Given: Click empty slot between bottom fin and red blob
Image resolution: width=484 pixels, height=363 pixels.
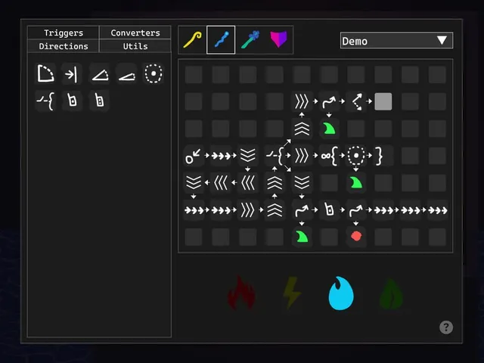Looking at the screenshot, I should (x=329, y=237).
